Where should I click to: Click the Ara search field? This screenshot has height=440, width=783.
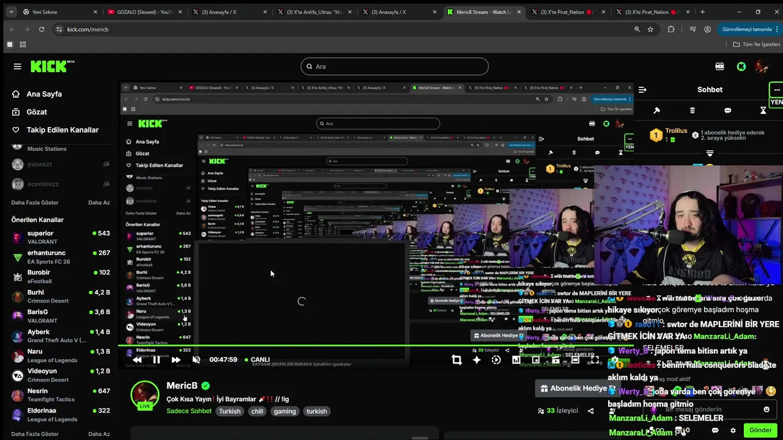(x=395, y=67)
